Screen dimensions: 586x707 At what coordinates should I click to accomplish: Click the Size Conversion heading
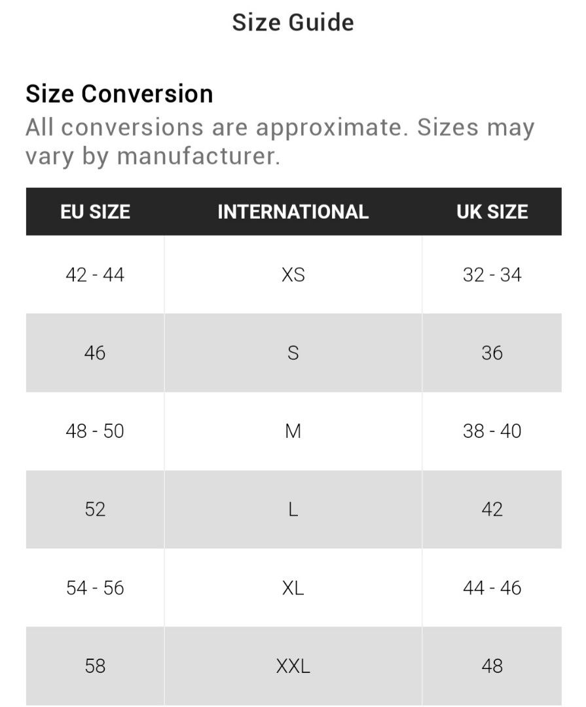[x=119, y=94]
